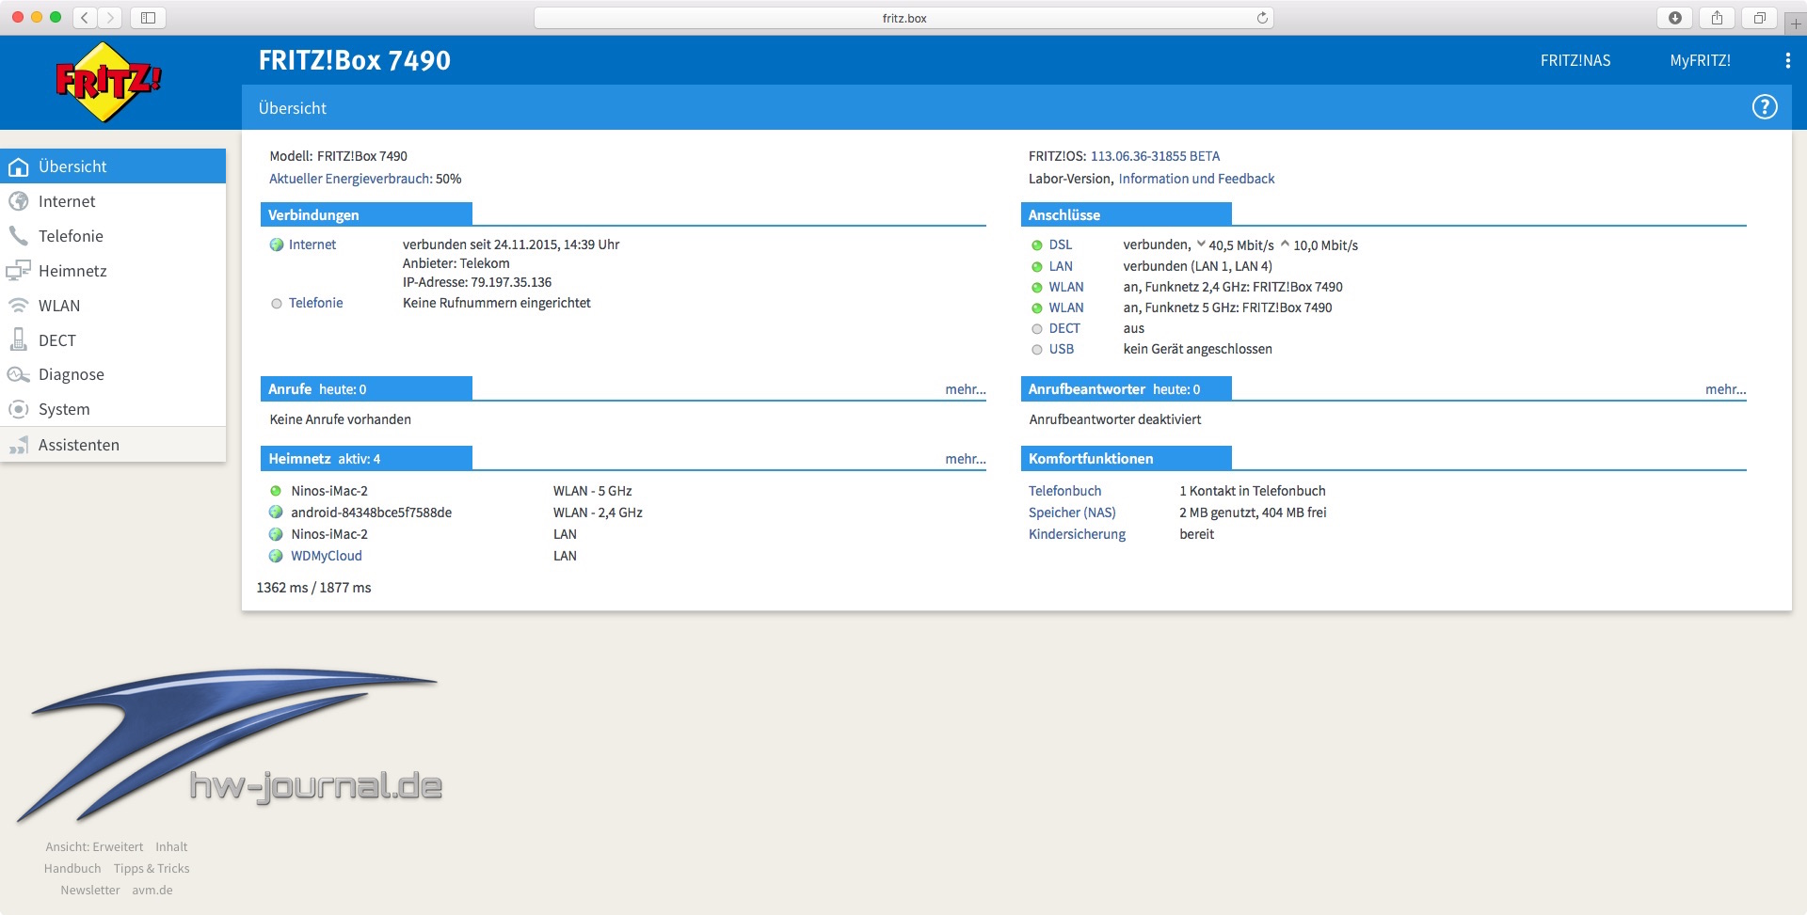Open the help question mark icon
Viewport: 1807px width, 915px height.
tap(1765, 107)
